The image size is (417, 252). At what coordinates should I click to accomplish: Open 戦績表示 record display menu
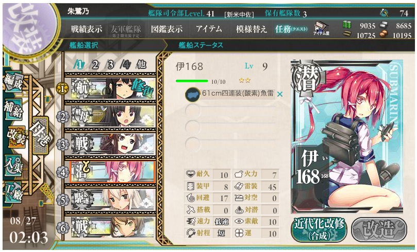(87, 29)
